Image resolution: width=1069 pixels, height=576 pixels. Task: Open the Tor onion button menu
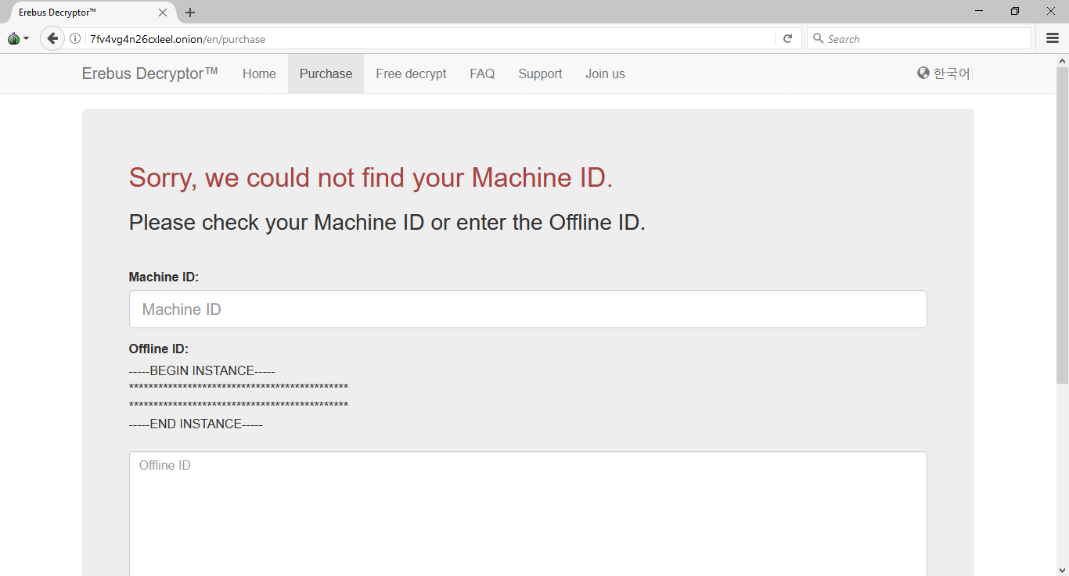[18, 38]
